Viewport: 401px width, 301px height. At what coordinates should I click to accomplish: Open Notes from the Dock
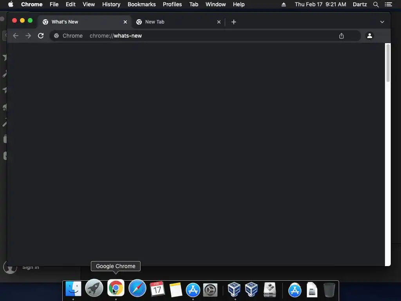(x=176, y=290)
